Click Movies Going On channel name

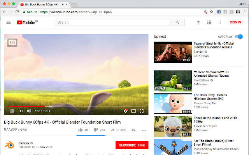tap(205, 103)
